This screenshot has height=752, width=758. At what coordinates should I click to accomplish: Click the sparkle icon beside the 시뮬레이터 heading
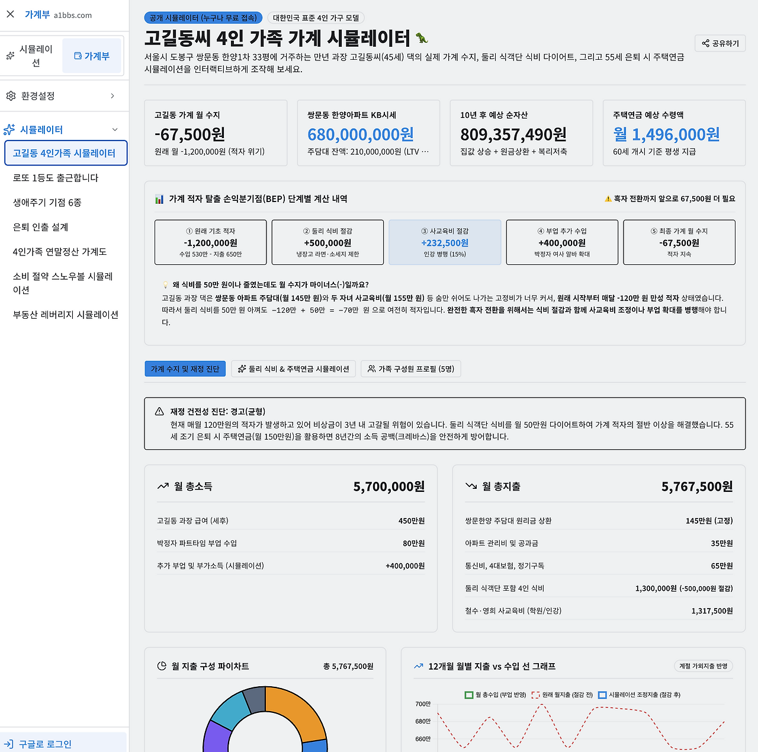pyautogui.click(x=9, y=130)
